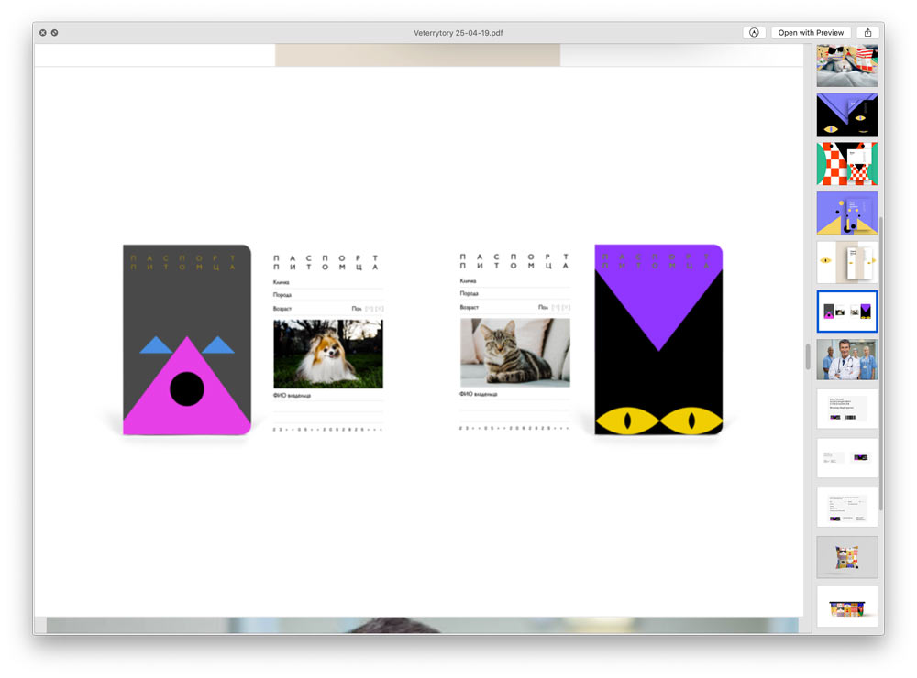
Task: Click the Veterrytory 25-04-19.pdf window title
Action: point(458,33)
